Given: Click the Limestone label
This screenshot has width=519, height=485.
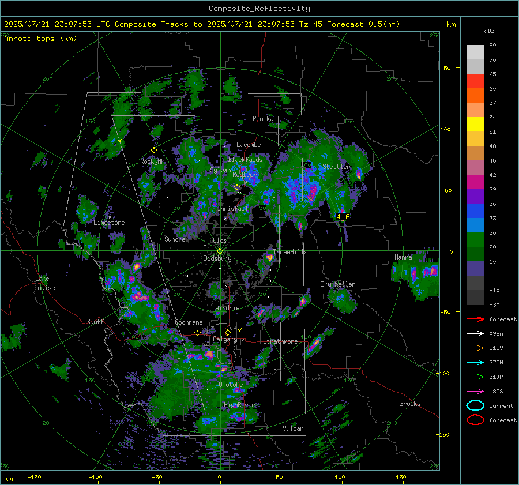Looking at the screenshot, I should click(x=109, y=223).
